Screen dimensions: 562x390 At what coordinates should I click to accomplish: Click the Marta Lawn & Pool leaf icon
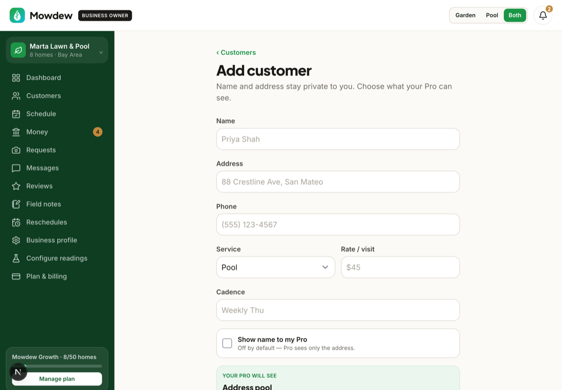[x=18, y=50]
